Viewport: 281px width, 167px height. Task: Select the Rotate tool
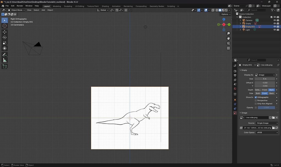coord(4,37)
